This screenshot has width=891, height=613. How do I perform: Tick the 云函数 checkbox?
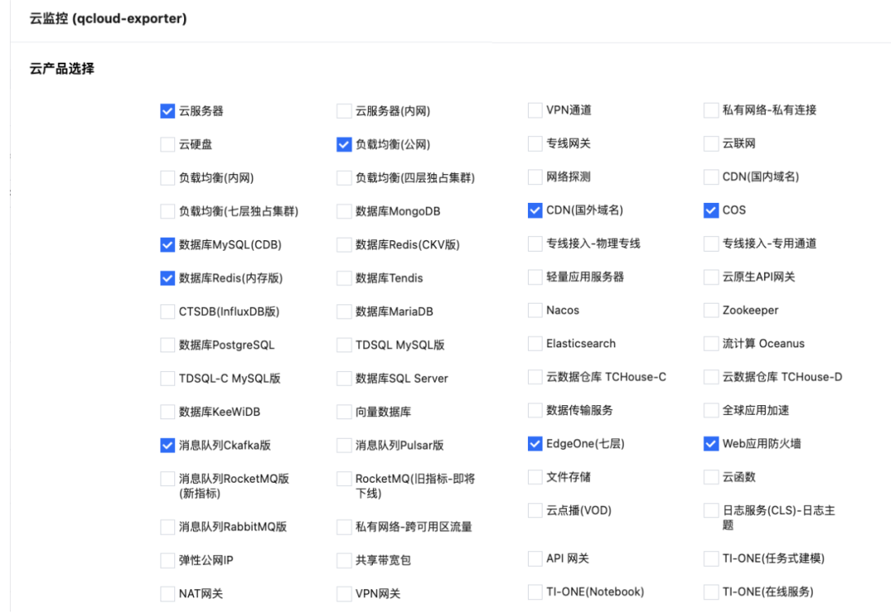pos(711,477)
